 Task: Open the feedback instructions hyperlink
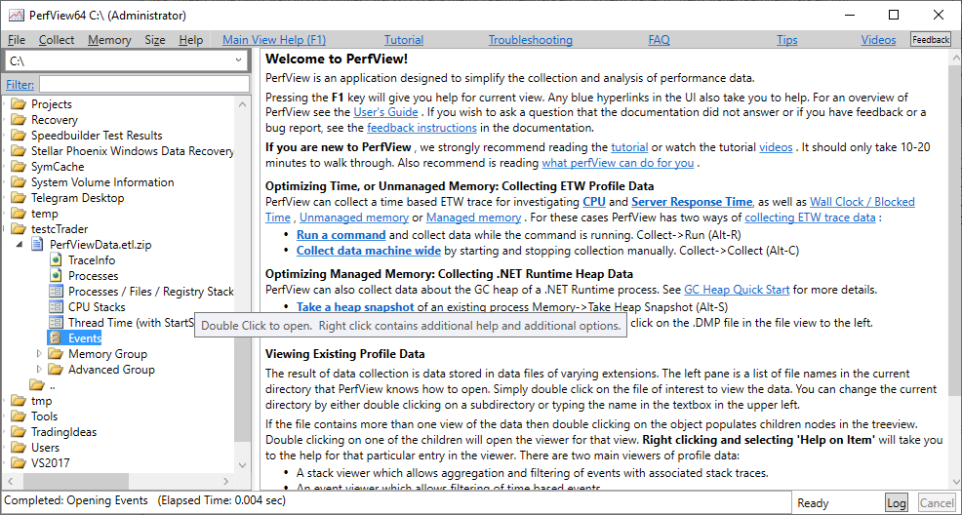click(x=422, y=128)
